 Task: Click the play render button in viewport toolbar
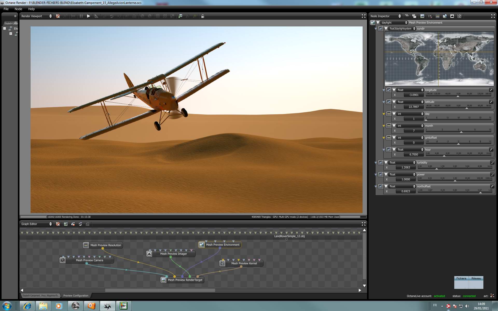tap(88, 16)
